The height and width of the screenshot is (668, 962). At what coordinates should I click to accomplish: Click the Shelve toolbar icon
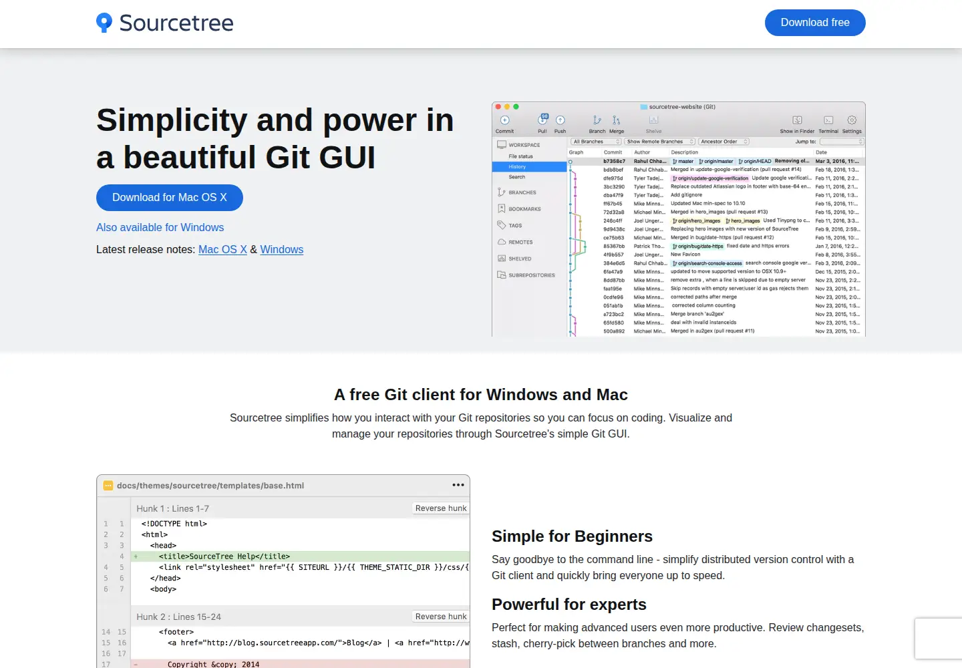654,120
